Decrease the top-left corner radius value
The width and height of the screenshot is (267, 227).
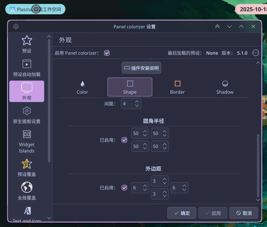coord(145,136)
